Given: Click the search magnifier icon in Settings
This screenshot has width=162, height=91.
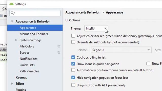Looking at the screenshot, I should click(x=13, y=13).
